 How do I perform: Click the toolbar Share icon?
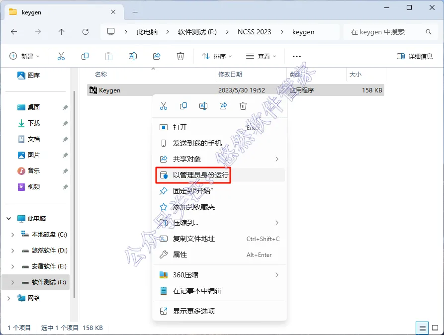pyautogui.click(x=157, y=56)
